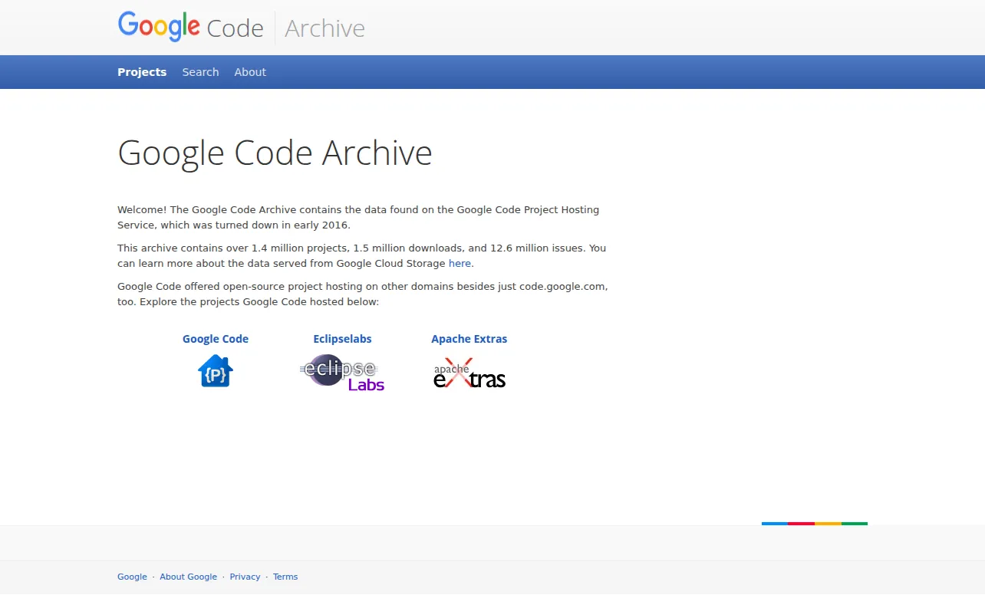Click the 'Google Code Archive' heading
Image resolution: width=985 pixels, height=595 pixels.
pos(275,153)
